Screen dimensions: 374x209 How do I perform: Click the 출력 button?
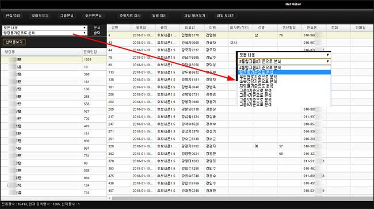[x=97, y=33]
